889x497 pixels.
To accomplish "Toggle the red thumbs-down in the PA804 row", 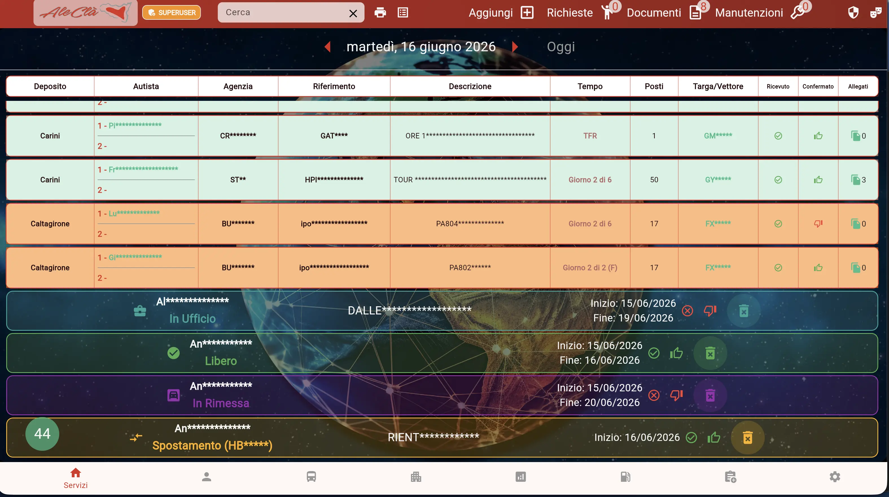I will click(x=818, y=224).
